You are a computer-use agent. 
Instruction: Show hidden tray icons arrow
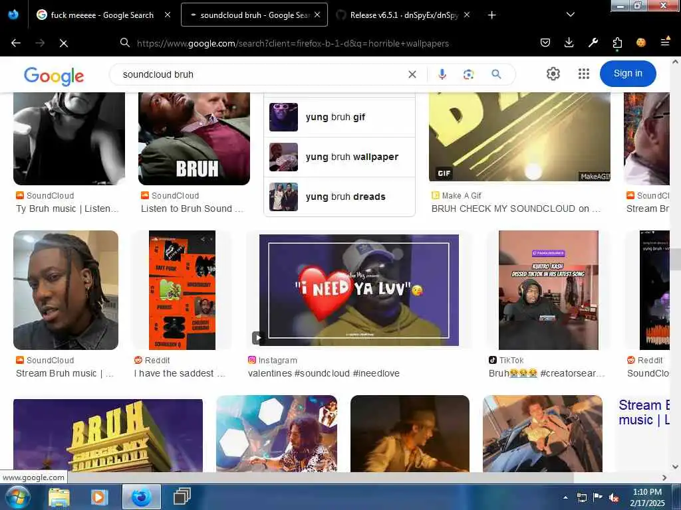(565, 497)
